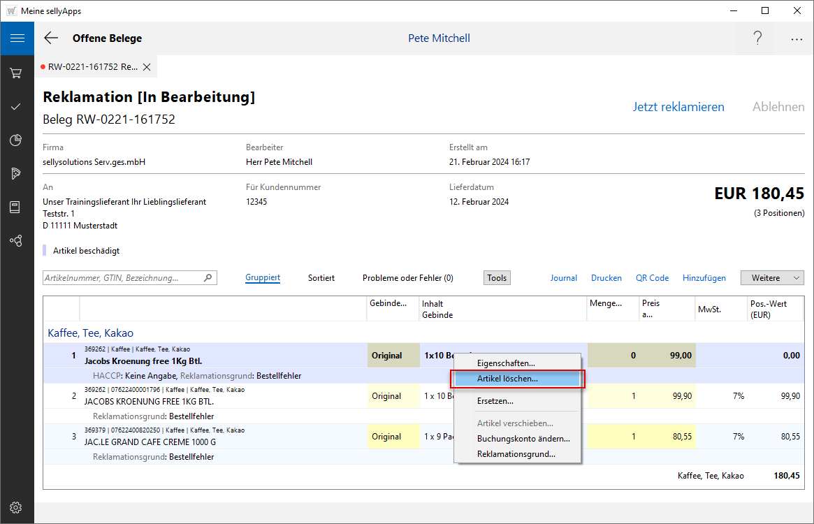Screen dimensions: 814x524
Task: Open settings gear in sidebar
Action: pyautogui.click(x=16, y=507)
